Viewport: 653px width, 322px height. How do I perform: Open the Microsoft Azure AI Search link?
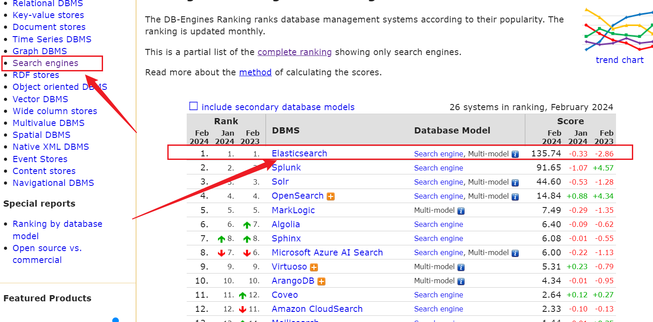[x=327, y=252]
